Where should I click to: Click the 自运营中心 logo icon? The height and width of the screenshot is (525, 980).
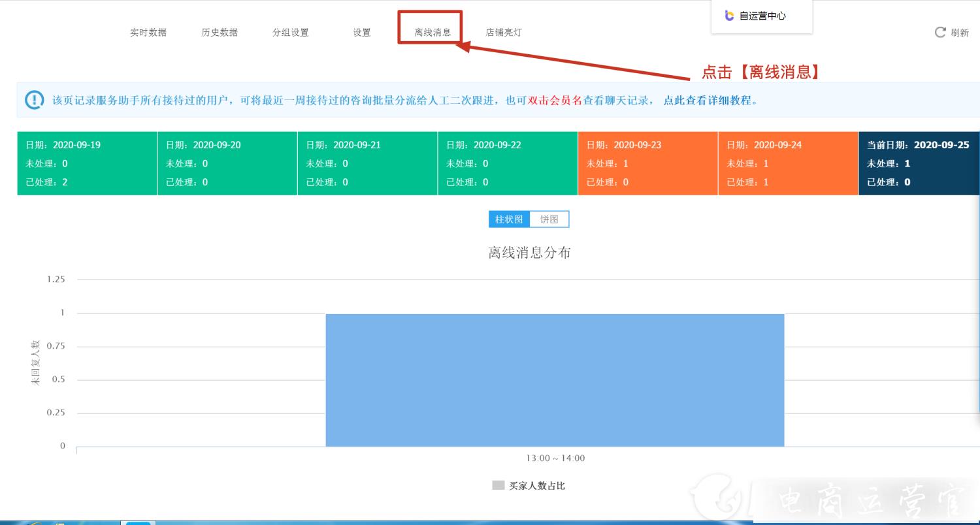(730, 16)
